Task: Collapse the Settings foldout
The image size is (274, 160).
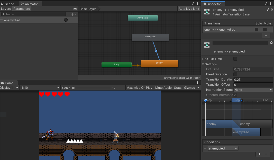Action: [203, 64]
